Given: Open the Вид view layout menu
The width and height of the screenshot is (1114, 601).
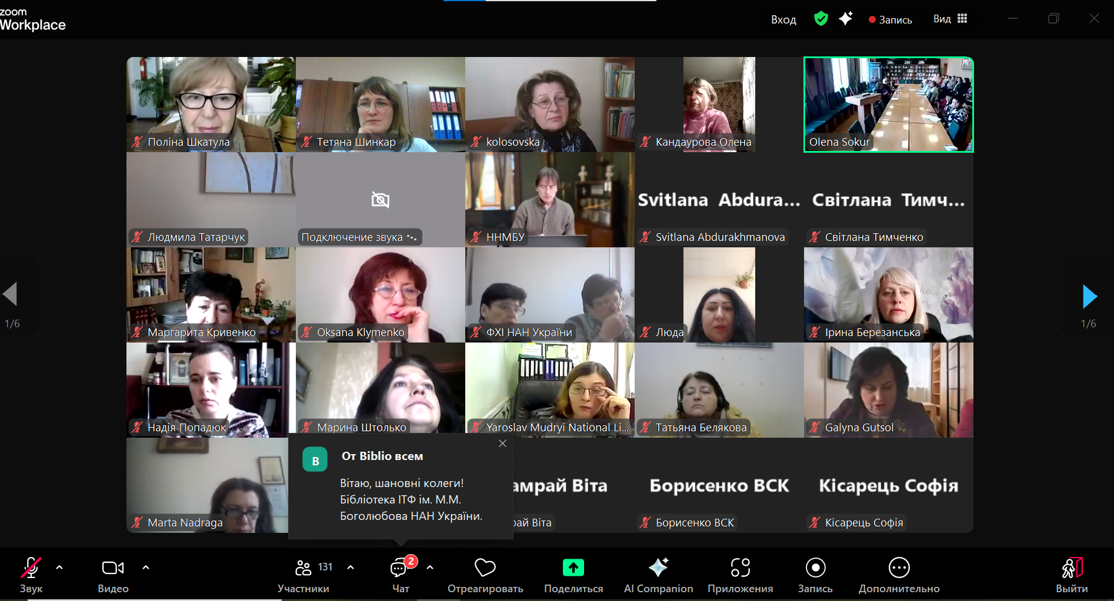Looking at the screenshot, I should (950, 19).
